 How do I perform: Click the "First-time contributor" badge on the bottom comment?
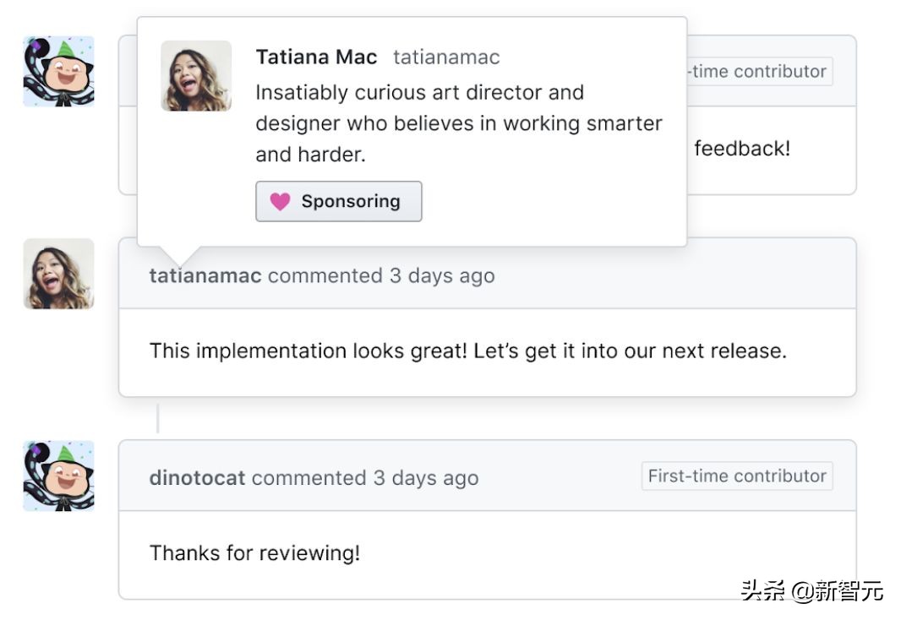click(x=737, y=476)
